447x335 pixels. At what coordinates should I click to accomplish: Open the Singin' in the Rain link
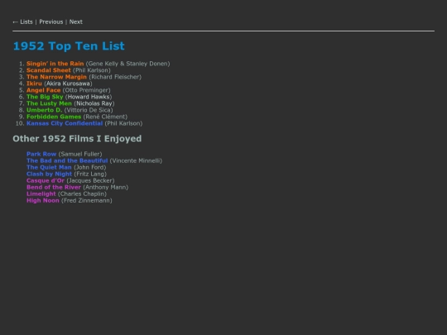pos(55,64)
